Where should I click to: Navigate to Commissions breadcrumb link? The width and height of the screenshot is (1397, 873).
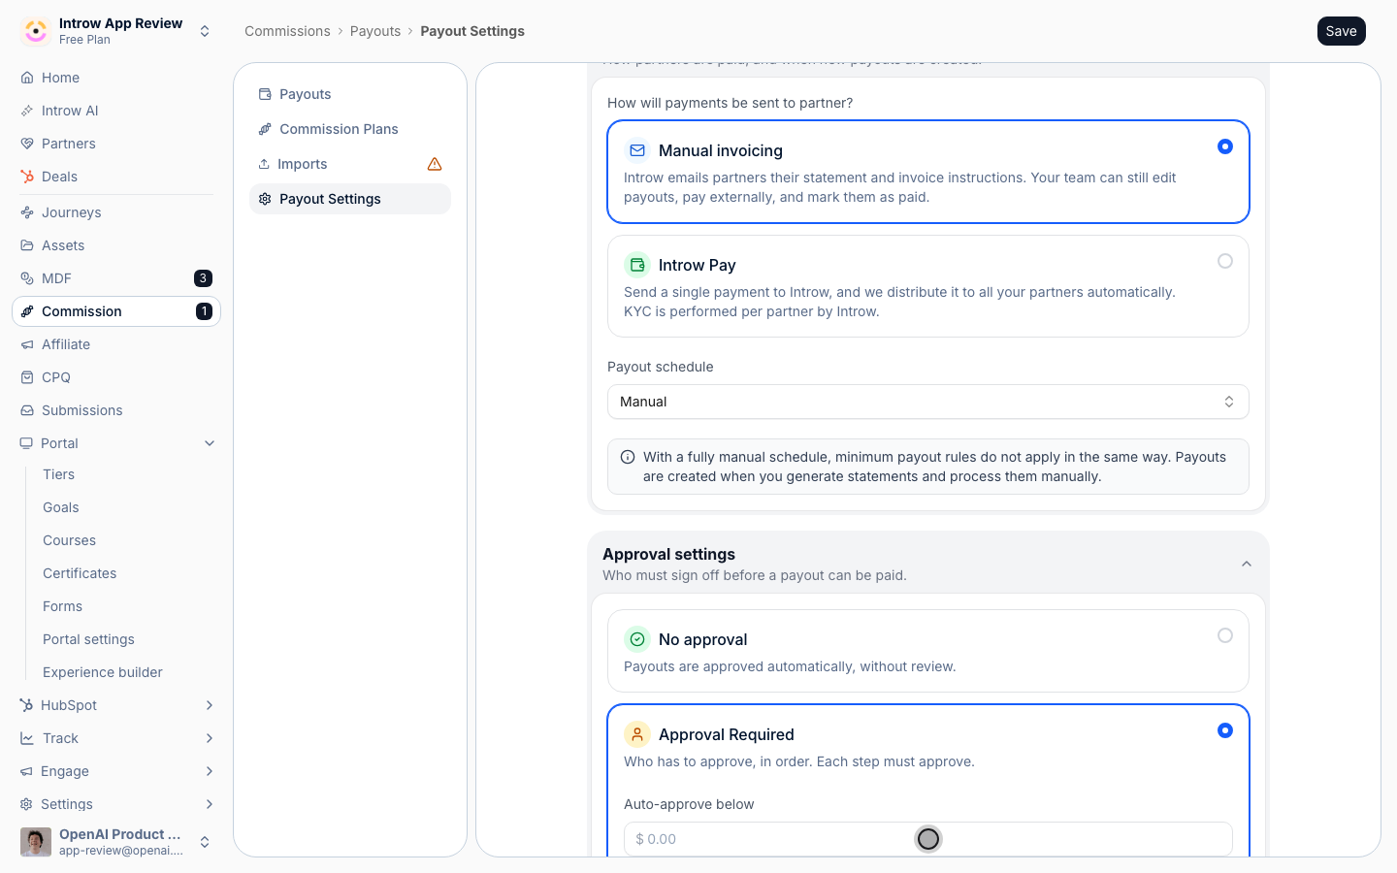[287, 31]
